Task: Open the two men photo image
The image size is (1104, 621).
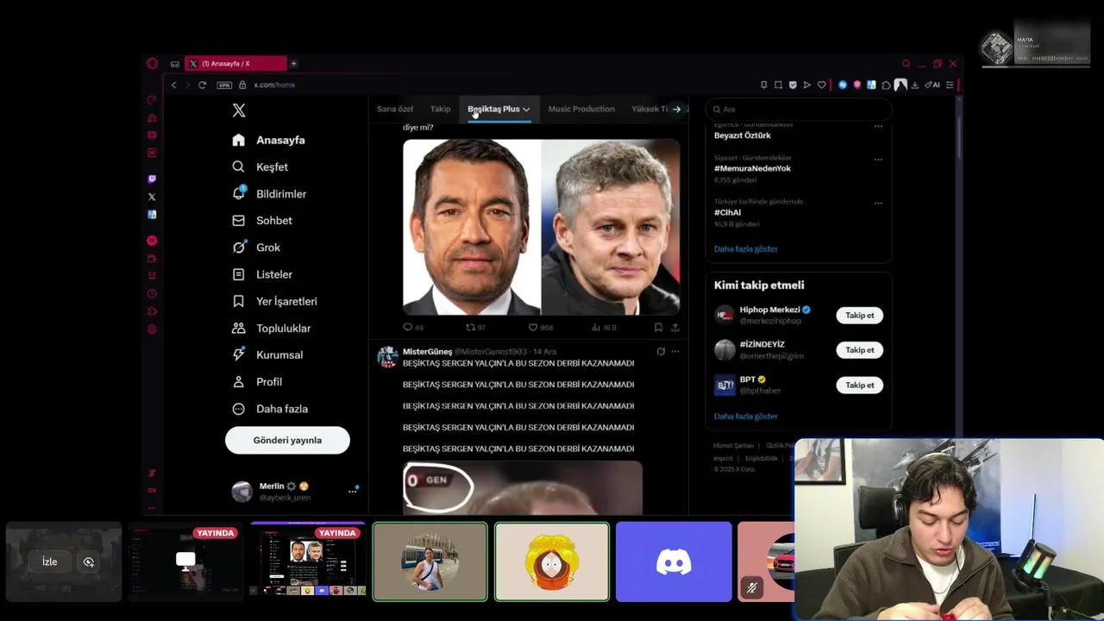Action: point(541,227)
